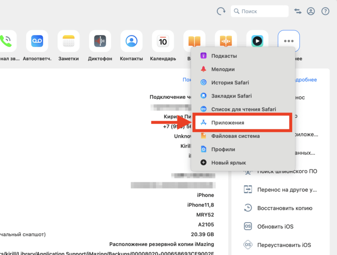Click the purple Podcasts icon
Screen dimensions: 337x255
point(203,56)
